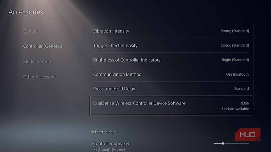This screenshot has height=152, width=271.
Task: Open Controller Speaker related setting
Action: pyautogui.click(x=171, y=146)
